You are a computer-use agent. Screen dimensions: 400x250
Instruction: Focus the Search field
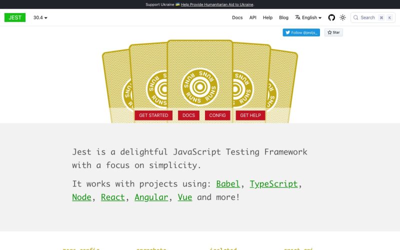pos(372,17)
